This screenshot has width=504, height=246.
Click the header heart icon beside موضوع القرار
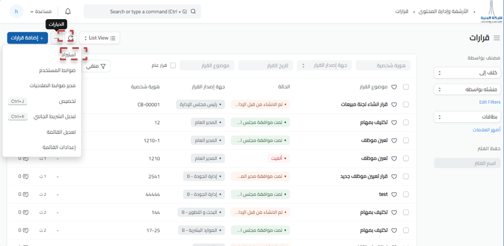click(394, 87)
